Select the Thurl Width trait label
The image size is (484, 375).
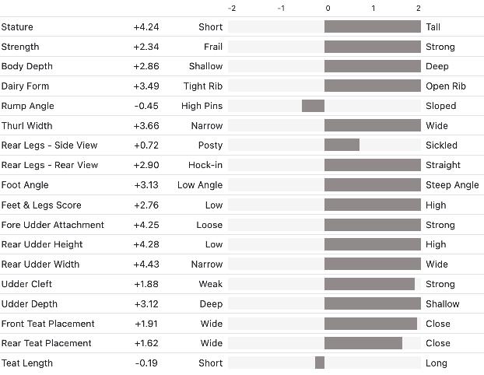(x=25, y=126)
